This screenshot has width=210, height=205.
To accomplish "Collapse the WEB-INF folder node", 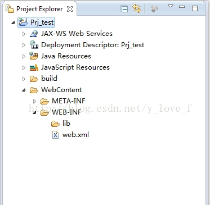I will (x=34, y=113).
